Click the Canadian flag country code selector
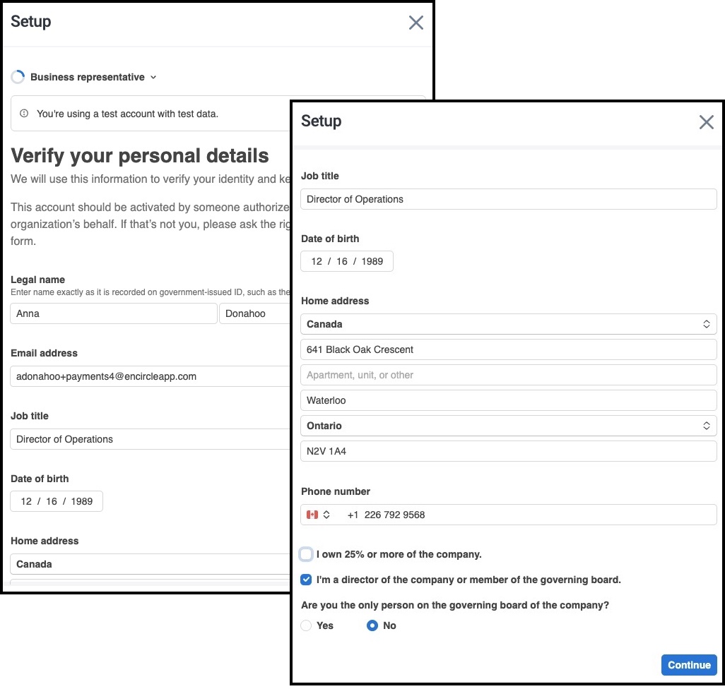Viewport: 725px width, 689px height. (x=318, y=515)
